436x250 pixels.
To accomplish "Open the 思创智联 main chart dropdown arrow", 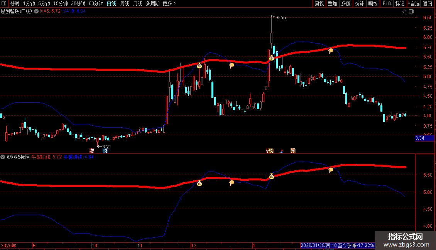I will pyautogui.click(x=36, y=12).
